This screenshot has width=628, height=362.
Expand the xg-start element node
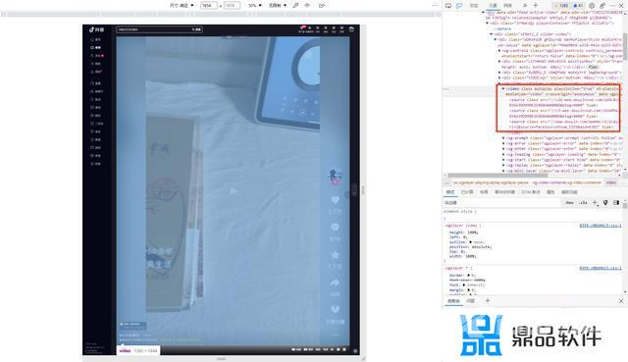click(x=503, y=160)
